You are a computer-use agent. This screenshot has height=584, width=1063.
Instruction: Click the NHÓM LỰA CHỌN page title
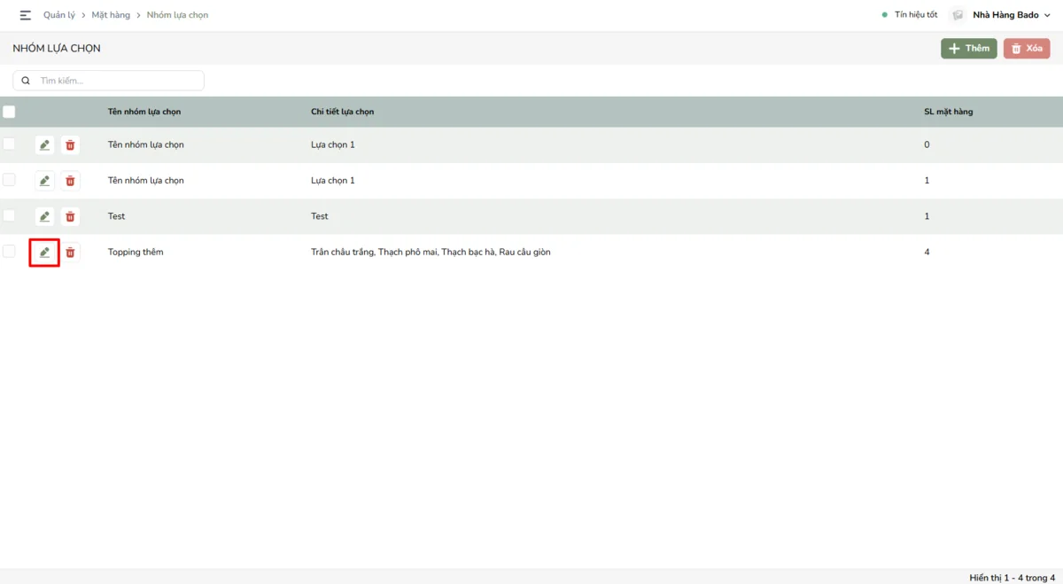tap(57, 49)
